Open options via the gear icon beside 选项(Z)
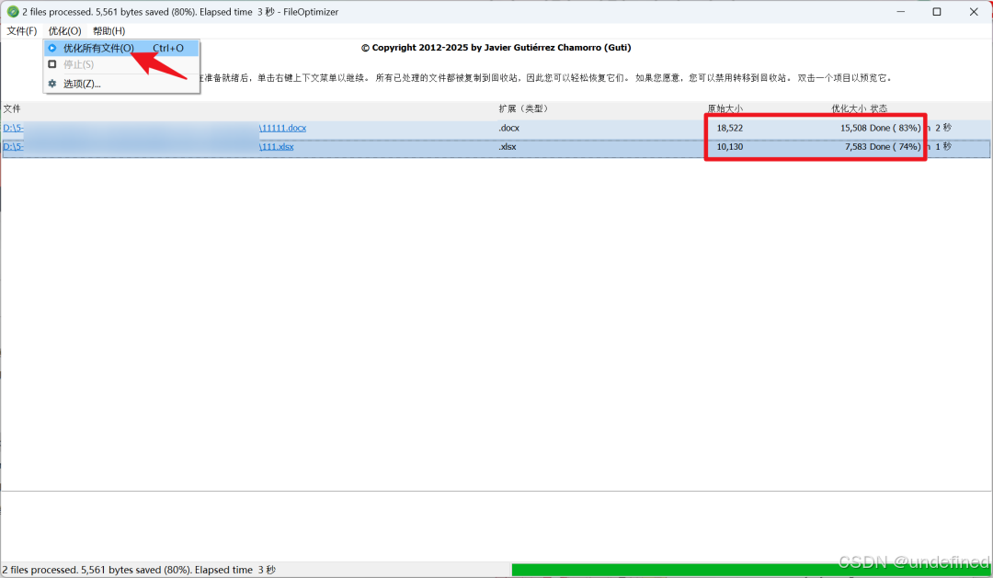The height and width of the screenshot is (578, 993). coord(52,83)
